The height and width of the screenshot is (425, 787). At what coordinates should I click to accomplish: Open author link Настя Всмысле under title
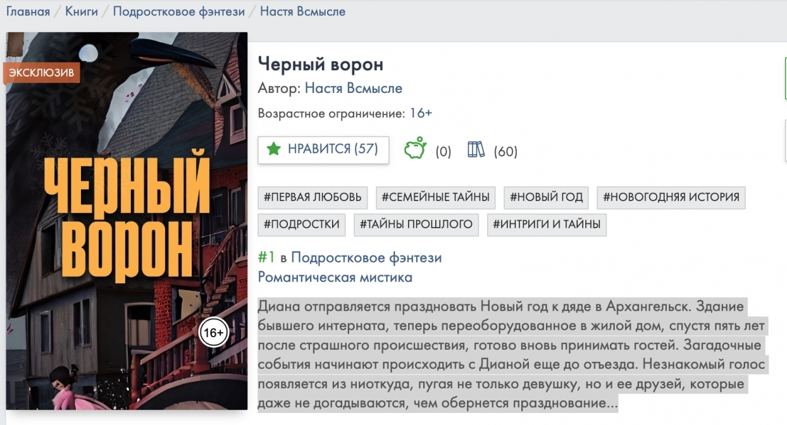coord(354,88)
